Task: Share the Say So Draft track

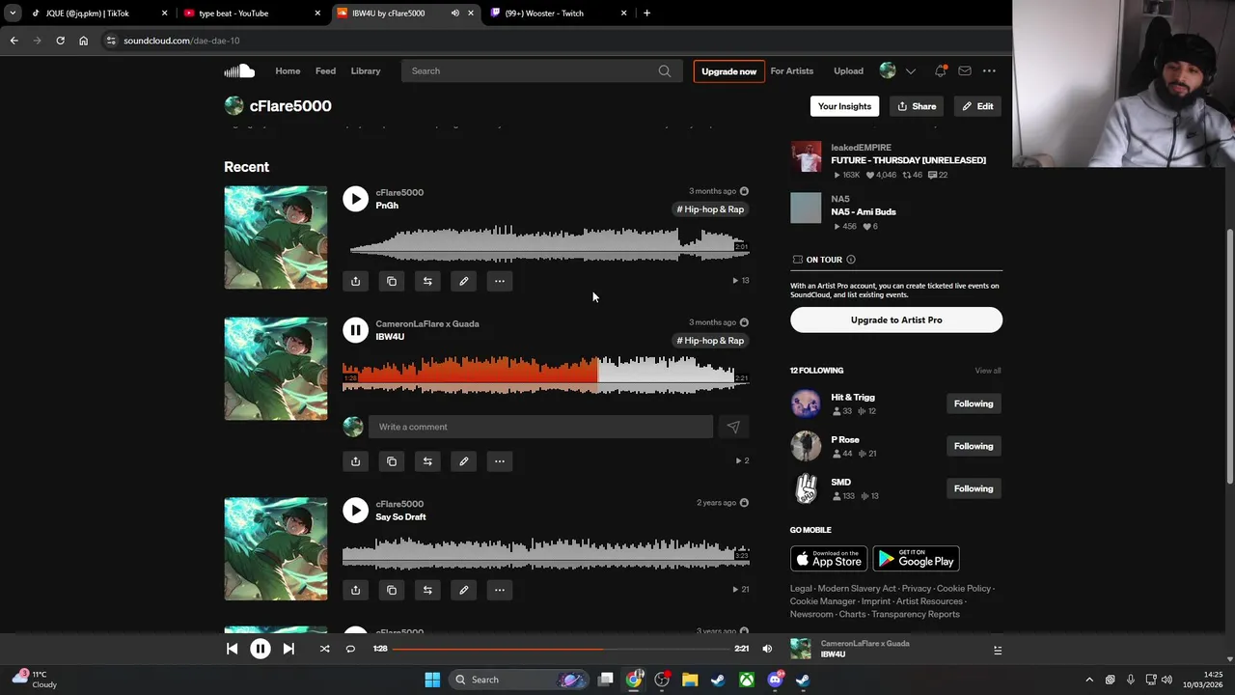Action: pos(355,590)
